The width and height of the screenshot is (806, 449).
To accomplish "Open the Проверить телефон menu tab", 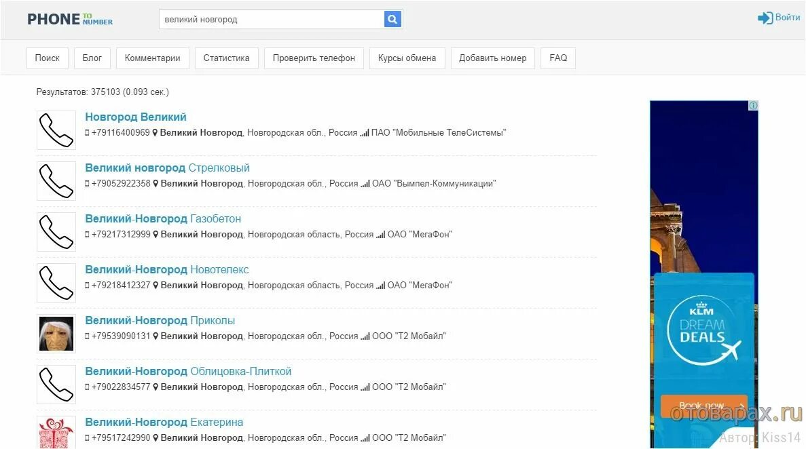I will coord(314,58).
